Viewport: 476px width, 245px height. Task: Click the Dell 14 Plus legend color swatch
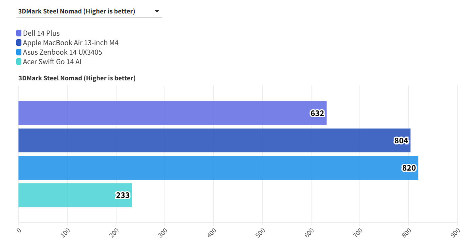(x=19, y=33)
